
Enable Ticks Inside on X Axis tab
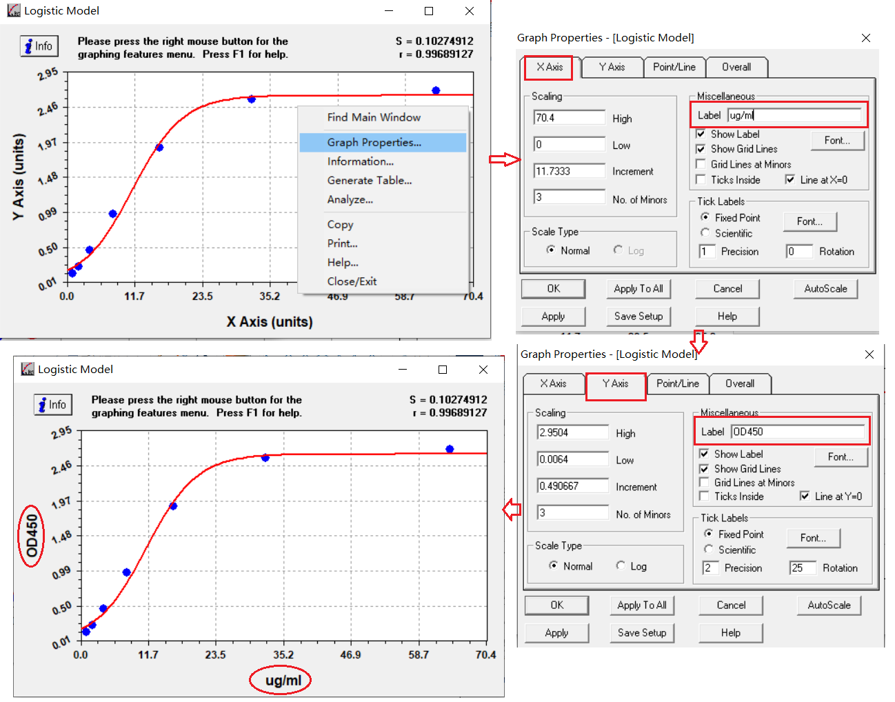tap(701, 179)
